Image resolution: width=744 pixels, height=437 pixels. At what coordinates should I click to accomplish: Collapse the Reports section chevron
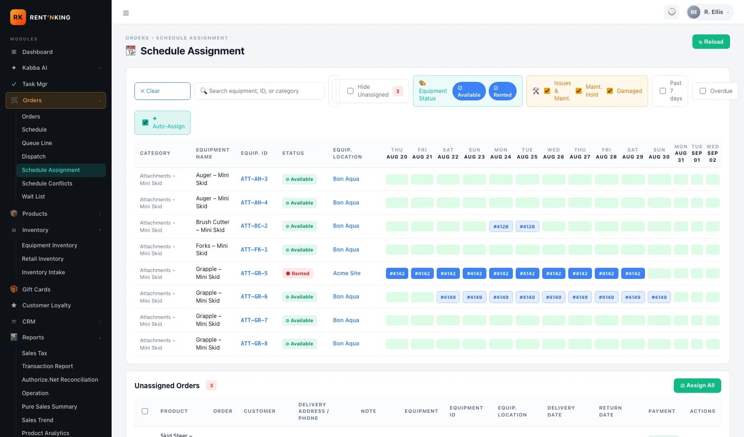tap(100, 338)
